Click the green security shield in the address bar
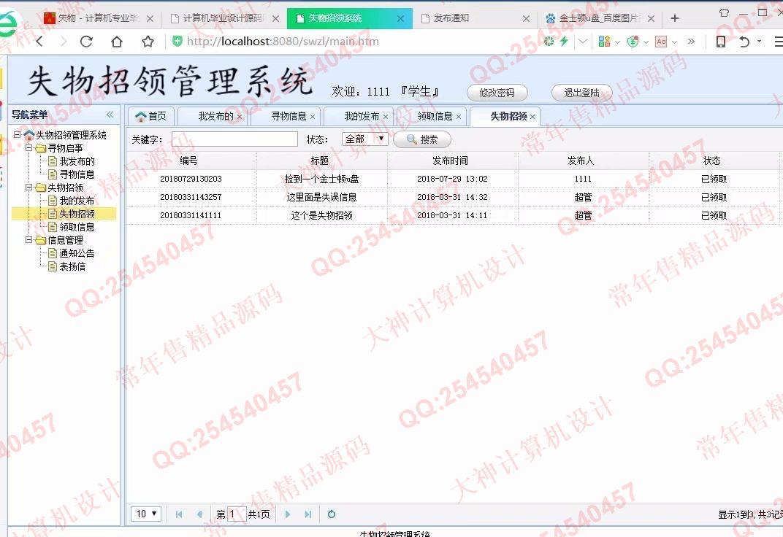The width and height of the screenshot is (783, 537). click(x=177, y=41)
